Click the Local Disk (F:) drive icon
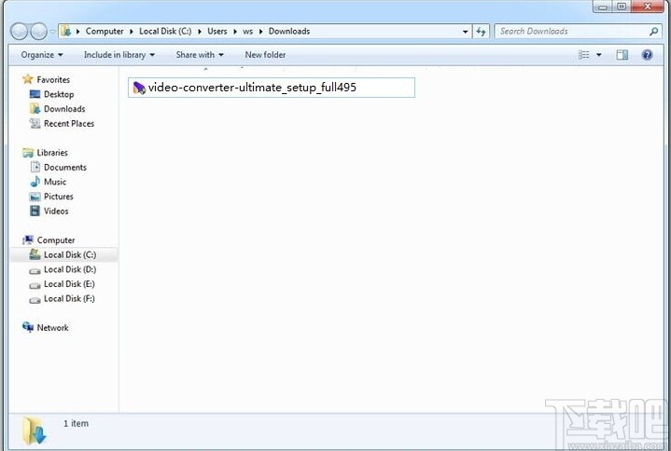Screen dimensions: 671x451 (35, 300)
